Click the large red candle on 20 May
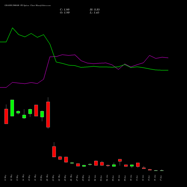187x187 pixels. [x=48, y=114]
